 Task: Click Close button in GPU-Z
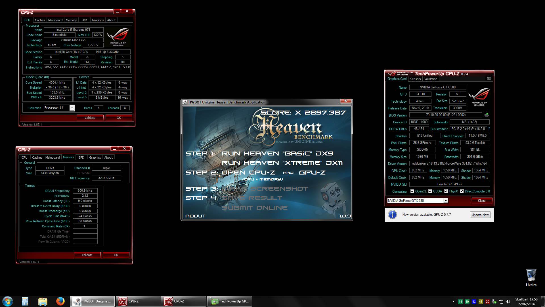point(482,201)
